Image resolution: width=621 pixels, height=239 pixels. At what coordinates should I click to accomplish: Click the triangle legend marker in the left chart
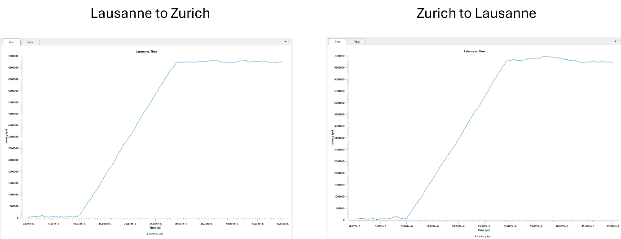point(147,234)
